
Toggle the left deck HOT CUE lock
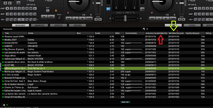[34, 5]
